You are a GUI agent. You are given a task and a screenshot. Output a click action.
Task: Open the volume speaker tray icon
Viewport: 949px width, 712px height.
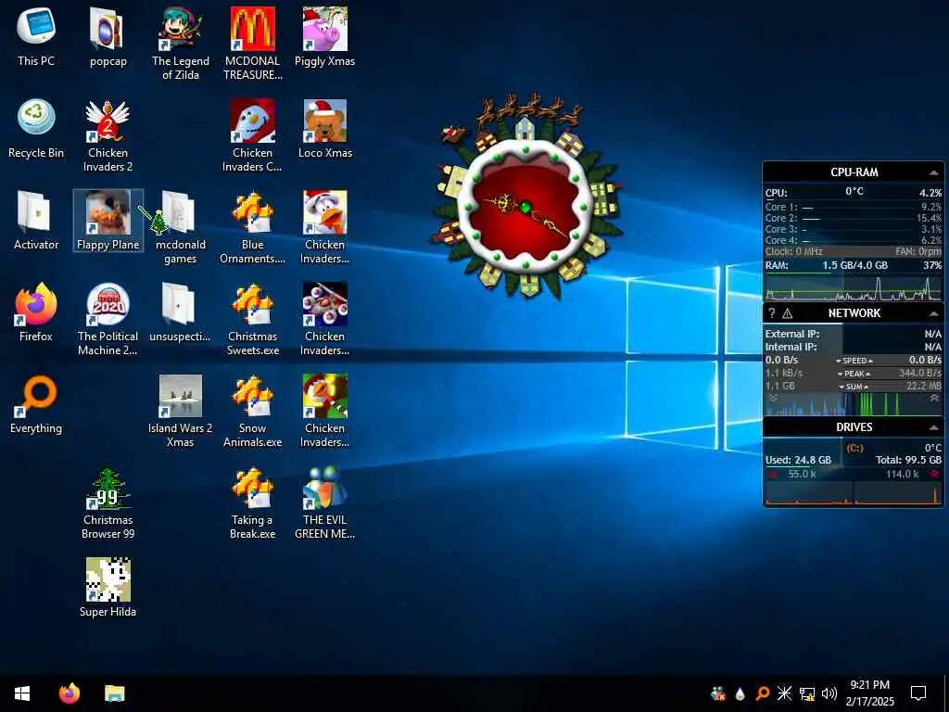pyautogui.click(x=829, y=693)
